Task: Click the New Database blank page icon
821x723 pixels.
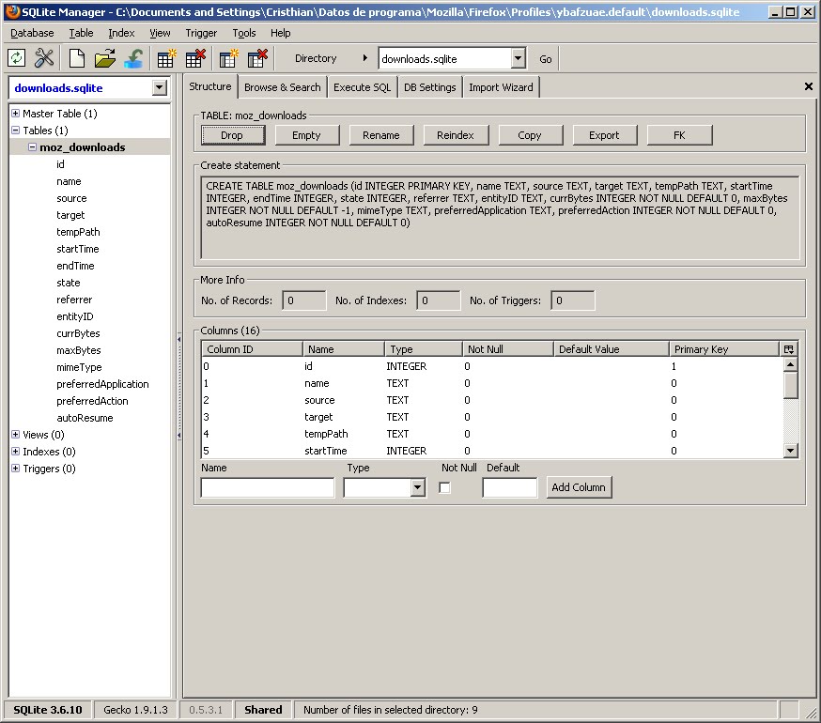Action: coord(77,58)
